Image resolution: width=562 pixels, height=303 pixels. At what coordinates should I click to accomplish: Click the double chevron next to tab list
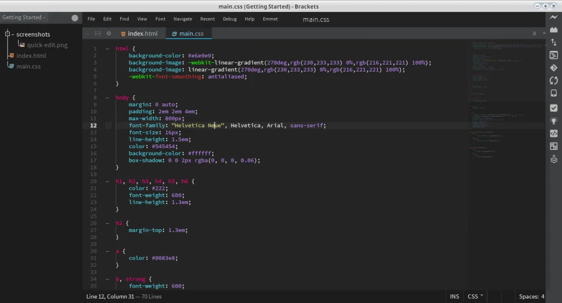click(544, 33)
